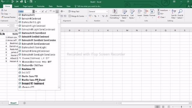Open the Page Layout tab
The width and height of the screenshot is (192, 108).
point(28,6)
